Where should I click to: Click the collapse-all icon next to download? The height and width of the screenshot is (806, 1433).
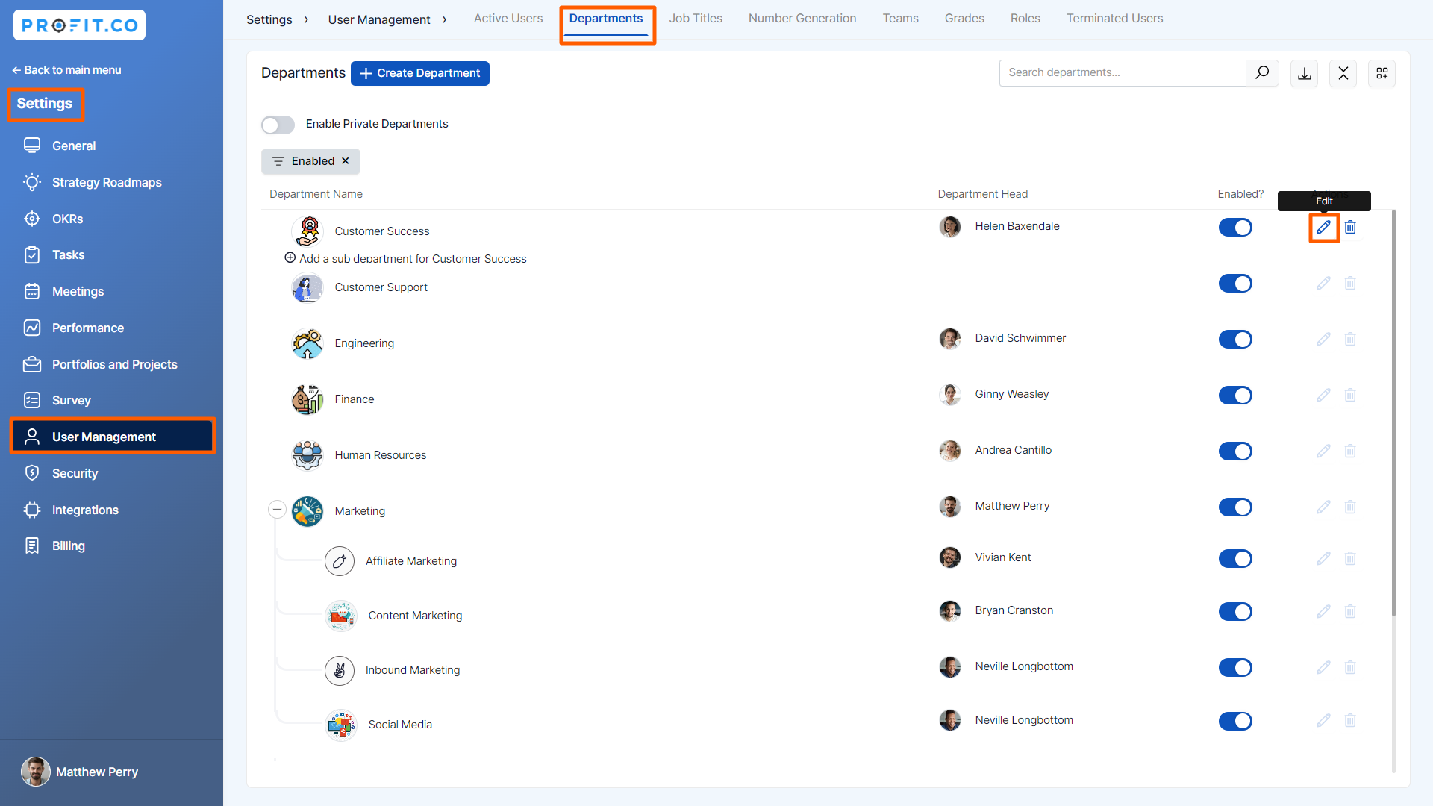coord(1343,73)
